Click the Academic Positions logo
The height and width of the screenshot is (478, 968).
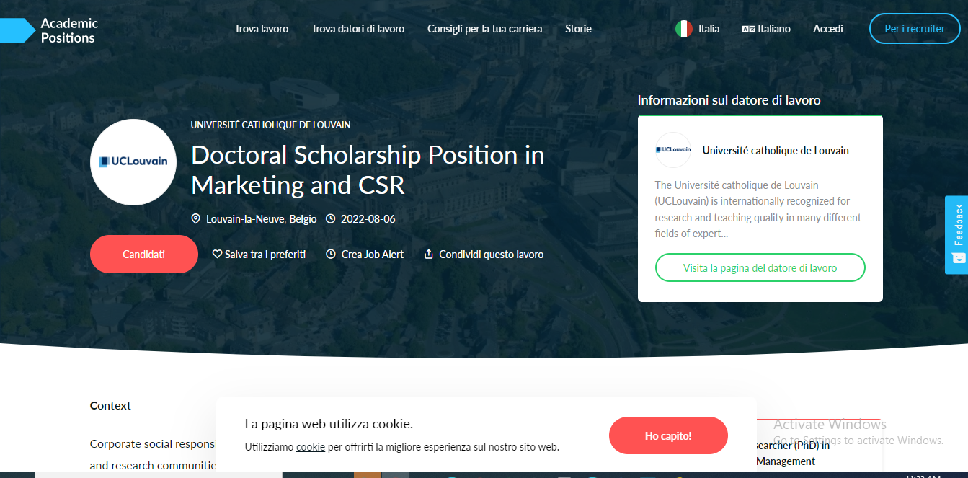coord(50,30)
